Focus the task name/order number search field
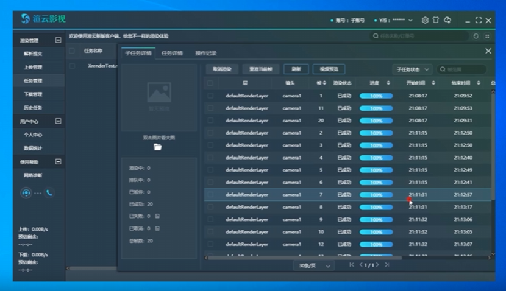 (x=419, y=36)
